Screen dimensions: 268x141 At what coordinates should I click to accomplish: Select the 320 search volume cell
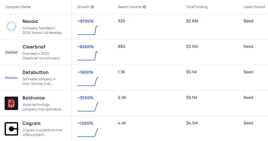click(x=121, y=21)
